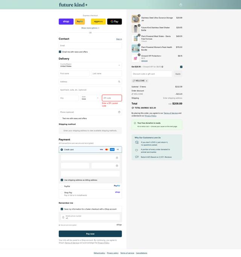The width and height of the screenshot is (241, 257).
Task: Click the Onward VIP info icon
Action: click(162, 67)
